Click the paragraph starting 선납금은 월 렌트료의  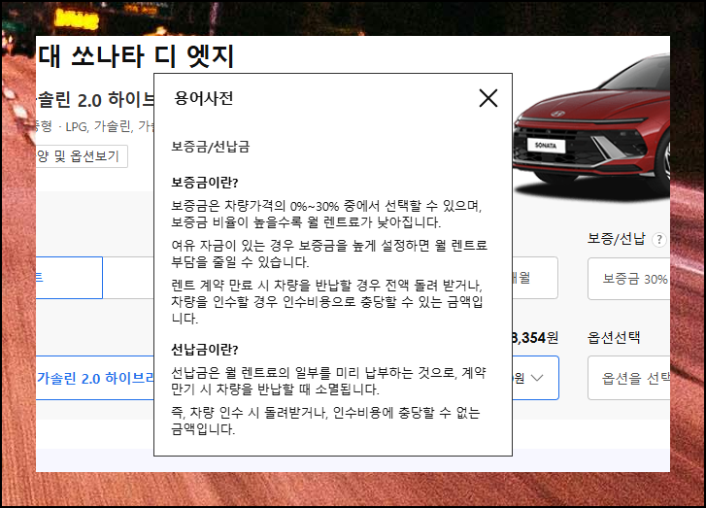point(328,381)
